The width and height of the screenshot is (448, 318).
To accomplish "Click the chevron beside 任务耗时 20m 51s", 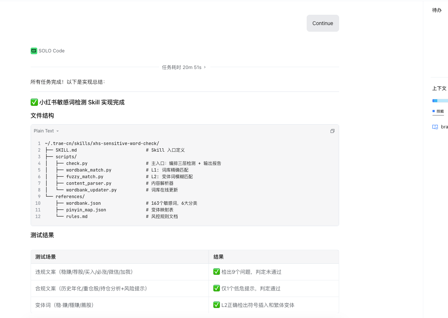I will (x=205, y=67).
